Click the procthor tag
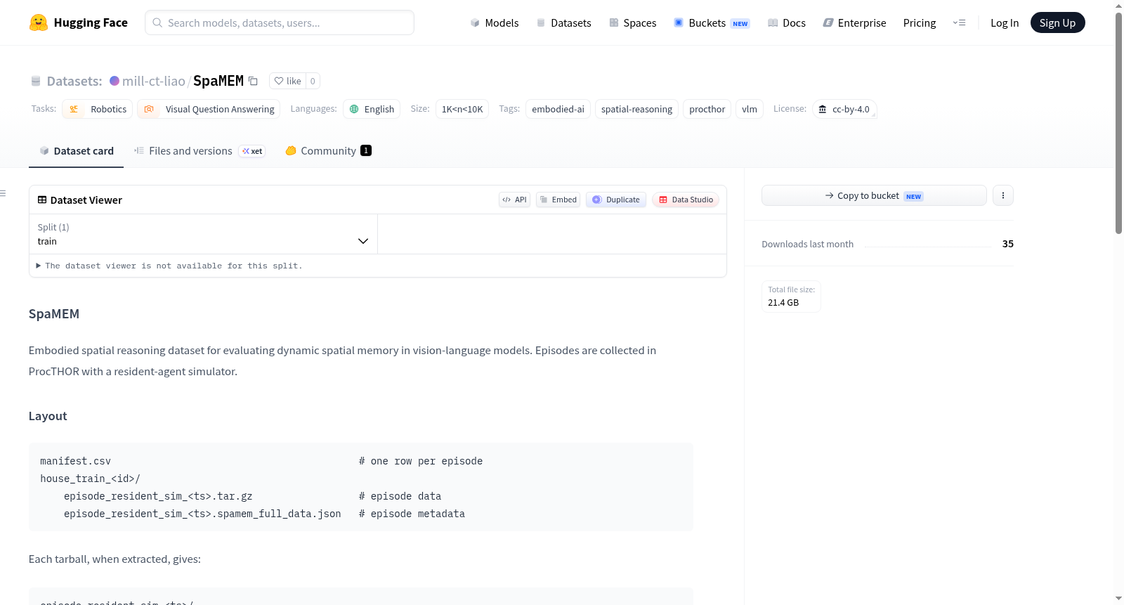1124x605 pixels. (x=707, y=109)
